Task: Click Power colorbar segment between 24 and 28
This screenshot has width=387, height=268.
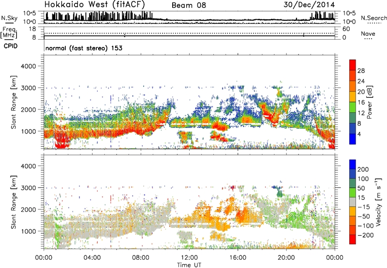Action: pyautogui.click(x=353, y=75)
